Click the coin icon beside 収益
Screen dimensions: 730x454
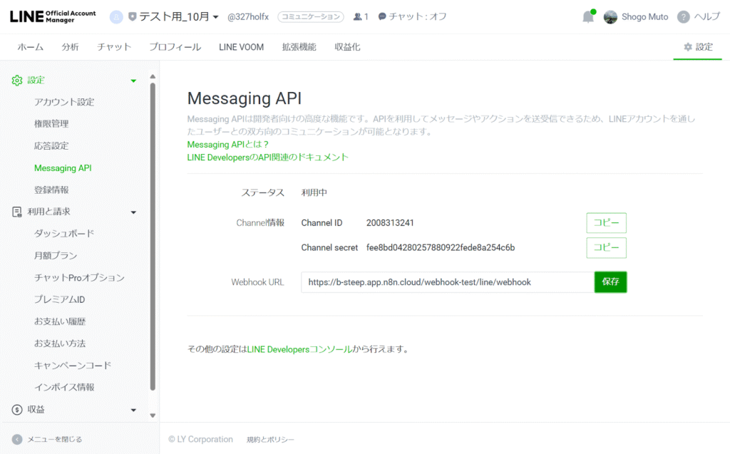pos(17,410)
